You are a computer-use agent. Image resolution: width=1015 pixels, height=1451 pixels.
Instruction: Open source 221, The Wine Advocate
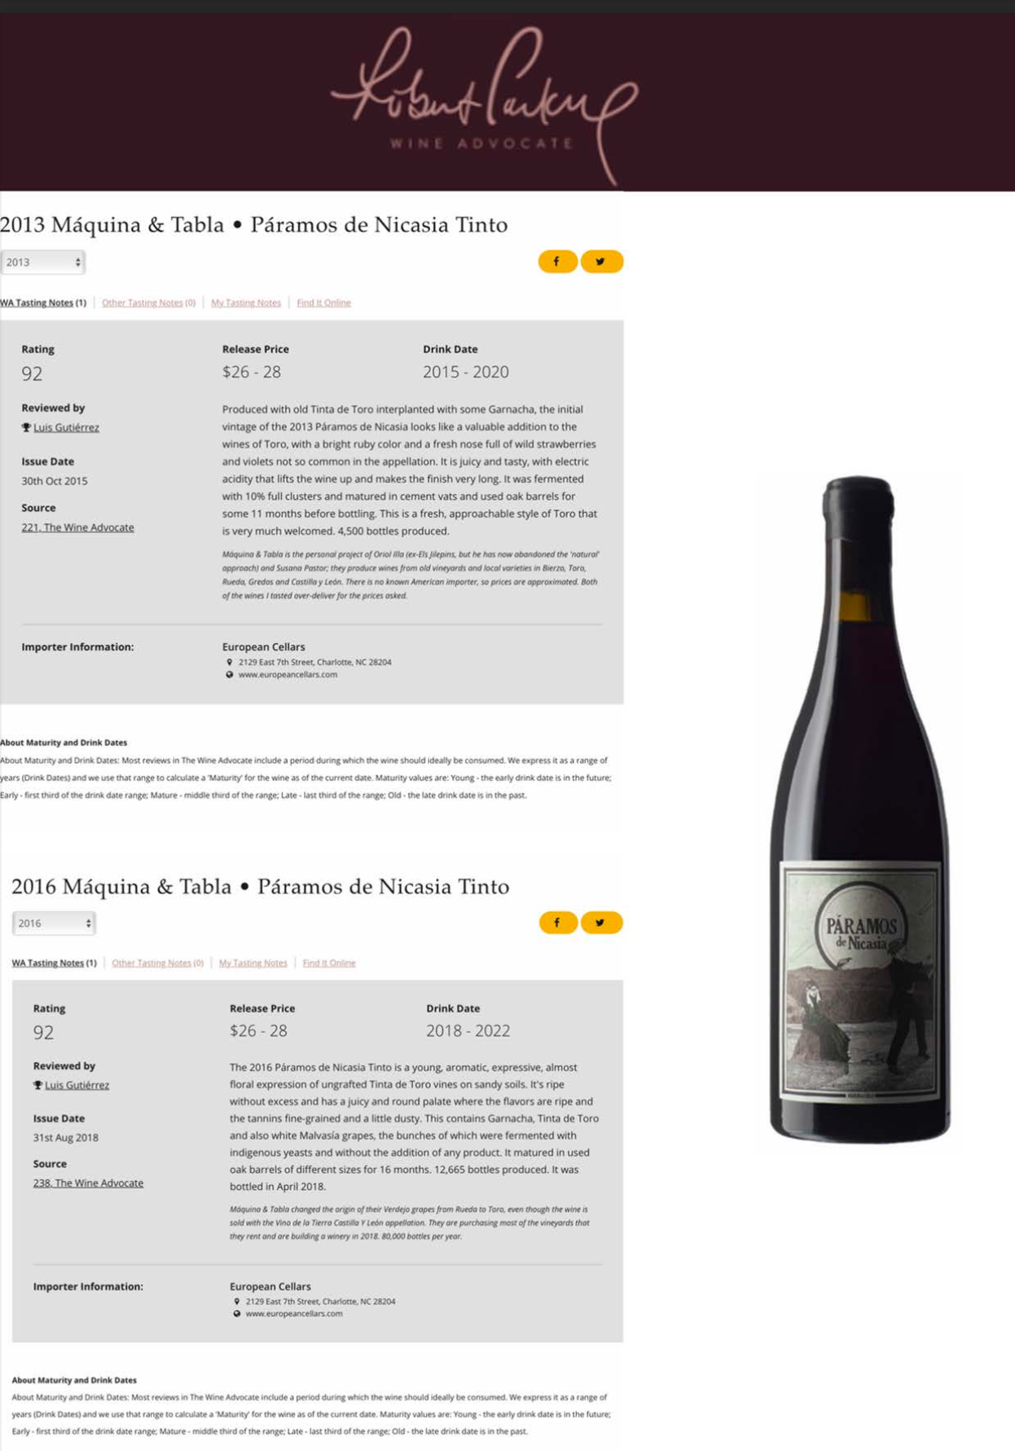coord(77,527)
